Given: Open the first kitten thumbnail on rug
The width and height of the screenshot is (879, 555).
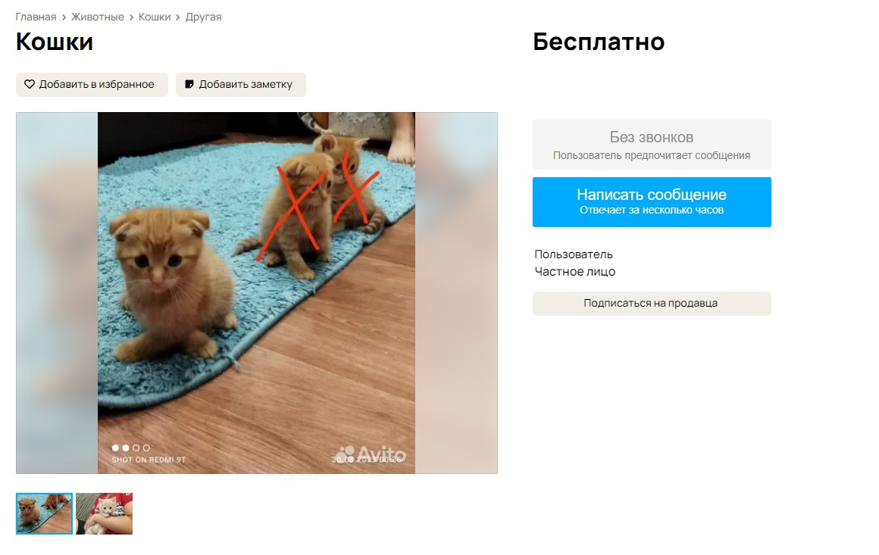Looking at the screenshot, I should pyautogui.click(x=44, y=513).
